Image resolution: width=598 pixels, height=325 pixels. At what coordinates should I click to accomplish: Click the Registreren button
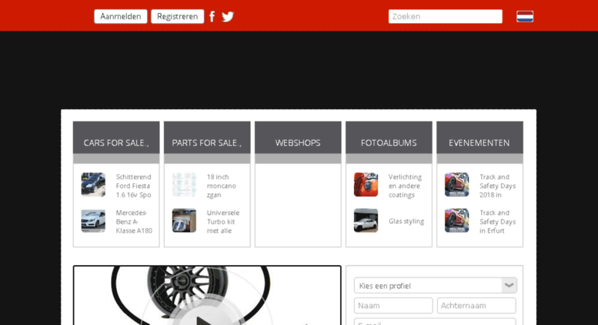click(177, 16)
